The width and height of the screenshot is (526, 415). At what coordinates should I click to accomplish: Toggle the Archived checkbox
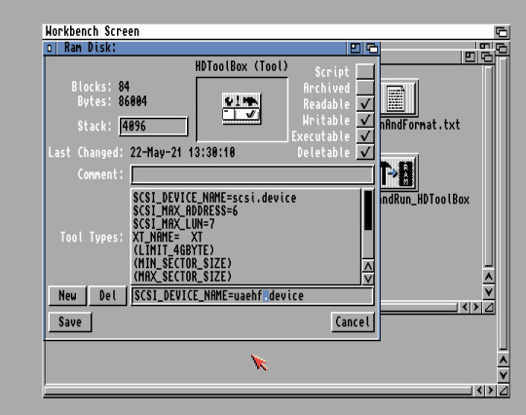click(365, 88)
